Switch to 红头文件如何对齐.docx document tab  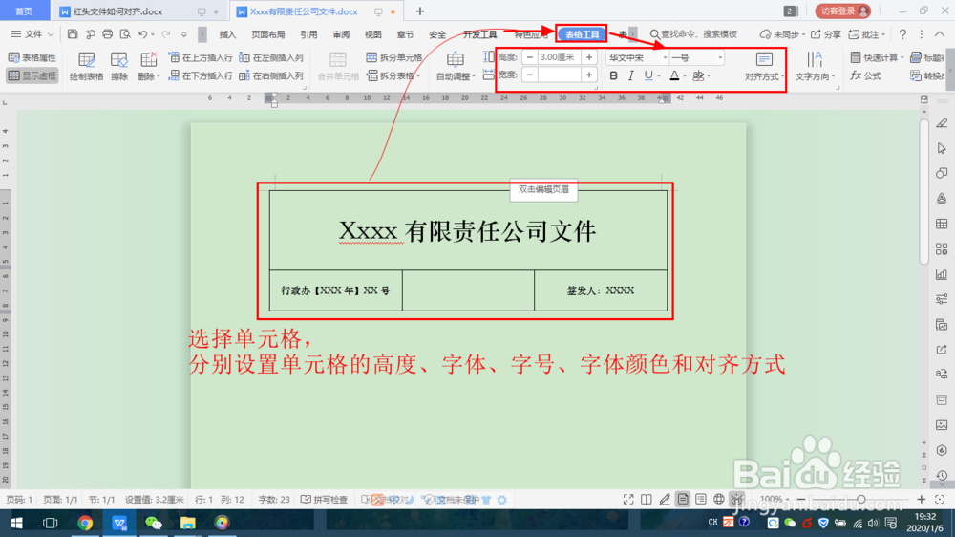point(117,11)
